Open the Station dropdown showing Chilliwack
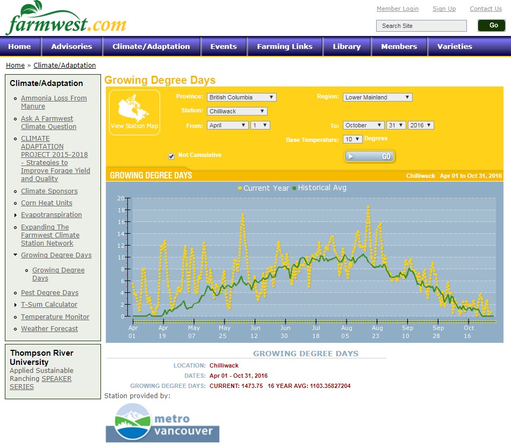The width and height of the screenshot is (511, 446). point(237,111)
